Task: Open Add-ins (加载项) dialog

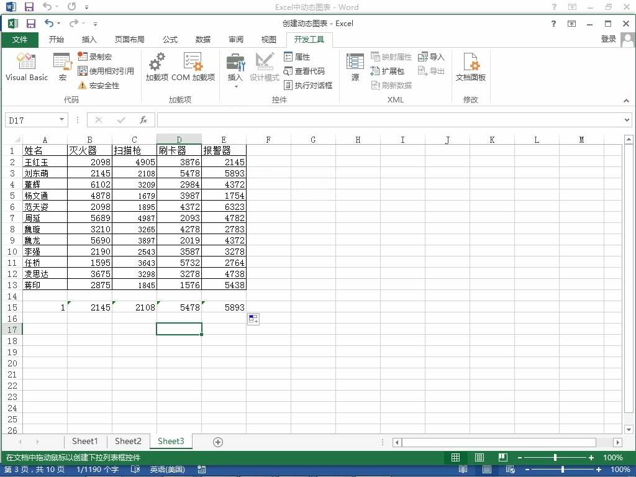Action: click(x=157, y=67)
